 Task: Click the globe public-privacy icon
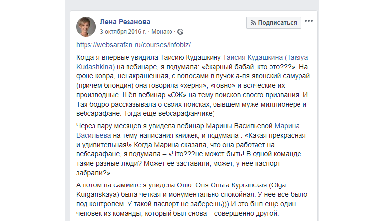(180, 32)
